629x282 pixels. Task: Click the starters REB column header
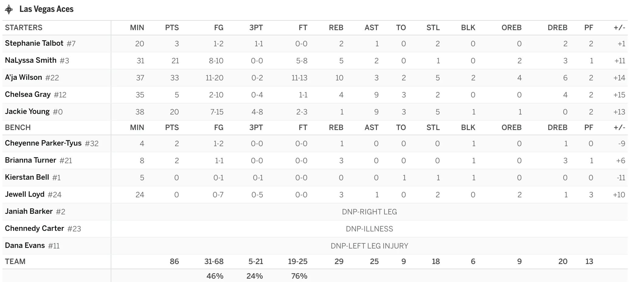click(x=336, y=28)
